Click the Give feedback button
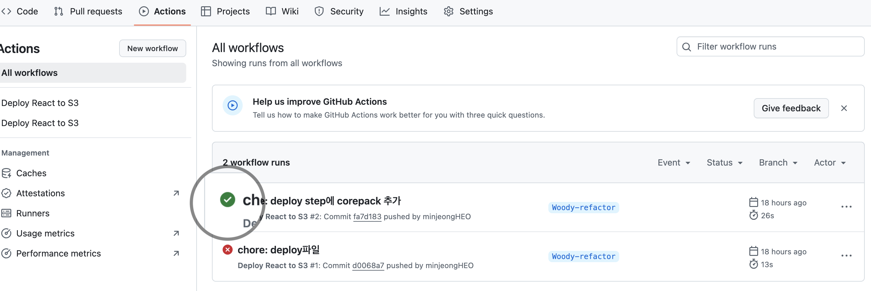This screenshot has width=871, height=291. [x=791, y=108]
